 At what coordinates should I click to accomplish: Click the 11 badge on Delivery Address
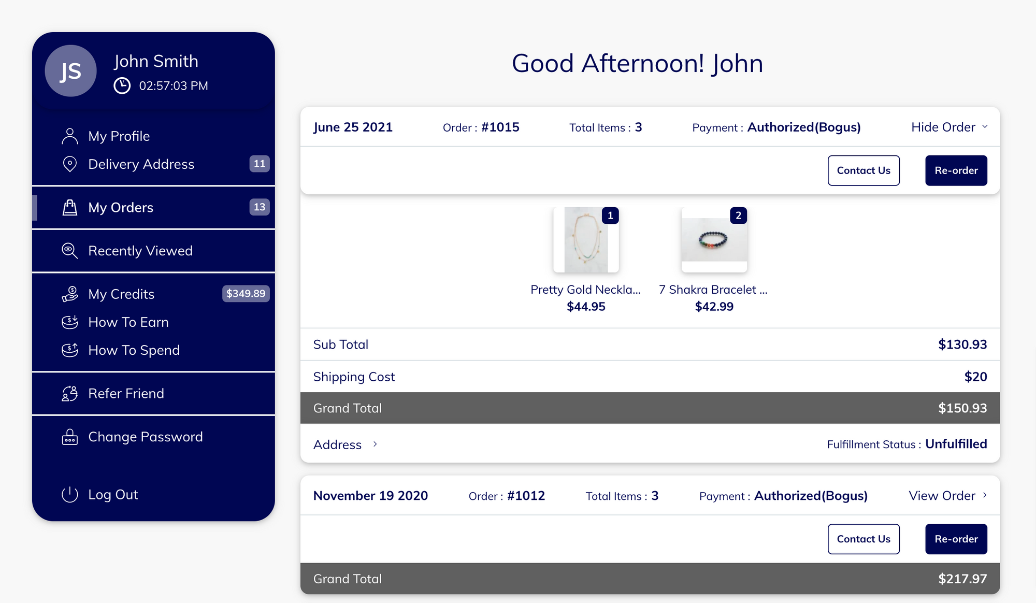coord(260,164)
